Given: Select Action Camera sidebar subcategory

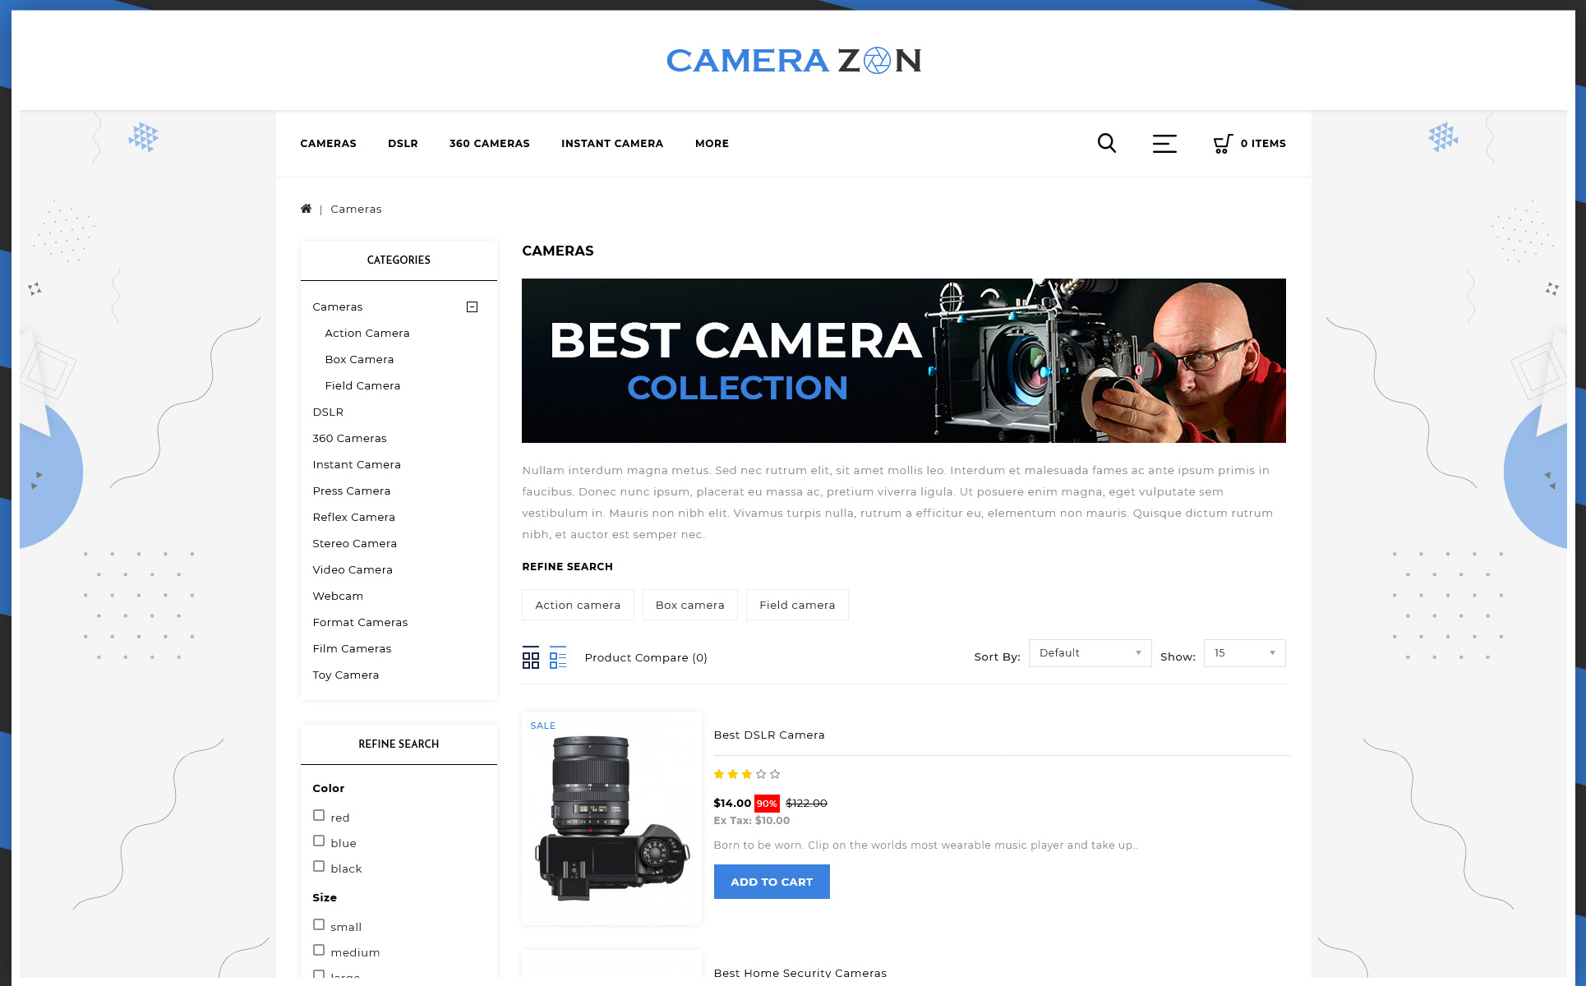Looking at the screenshot, I should click(x=367, y=333).
